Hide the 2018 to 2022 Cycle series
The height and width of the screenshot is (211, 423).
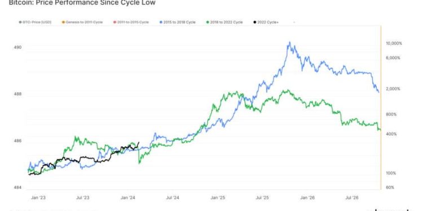224,22
